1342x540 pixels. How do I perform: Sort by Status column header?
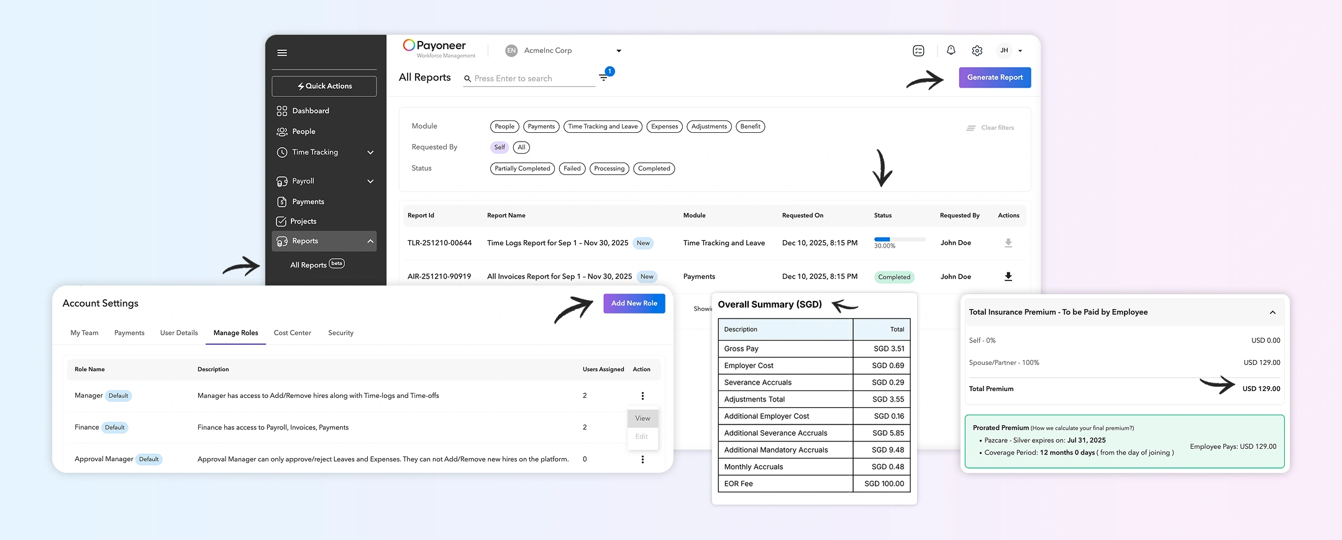click(x=882, y=216)
